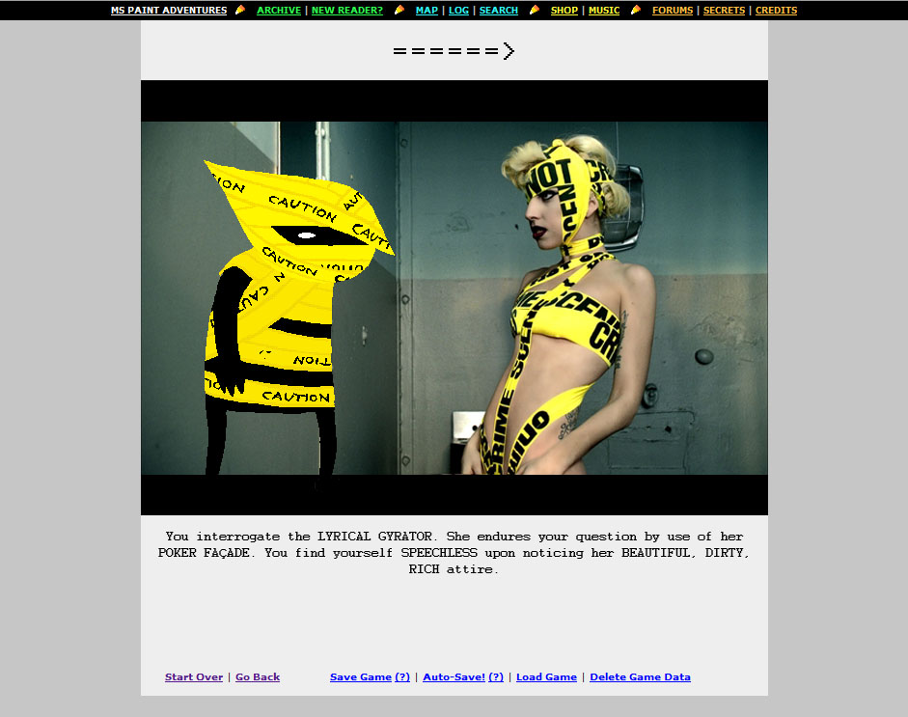
Task: Open the MS Paint Adventures home link
Action: point(169,11)
